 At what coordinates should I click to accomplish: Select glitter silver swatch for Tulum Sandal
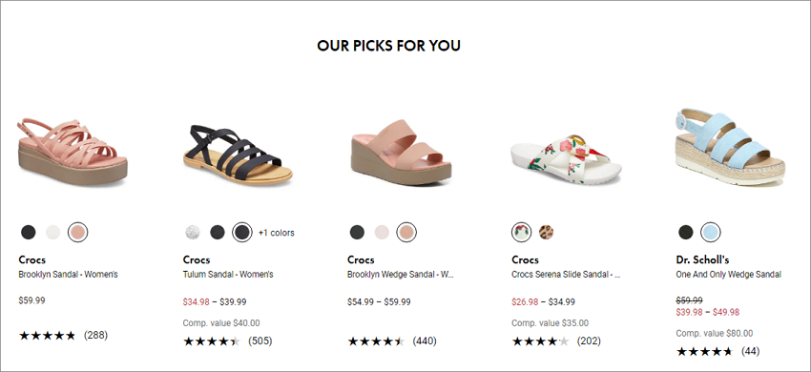tap(193, 233)
